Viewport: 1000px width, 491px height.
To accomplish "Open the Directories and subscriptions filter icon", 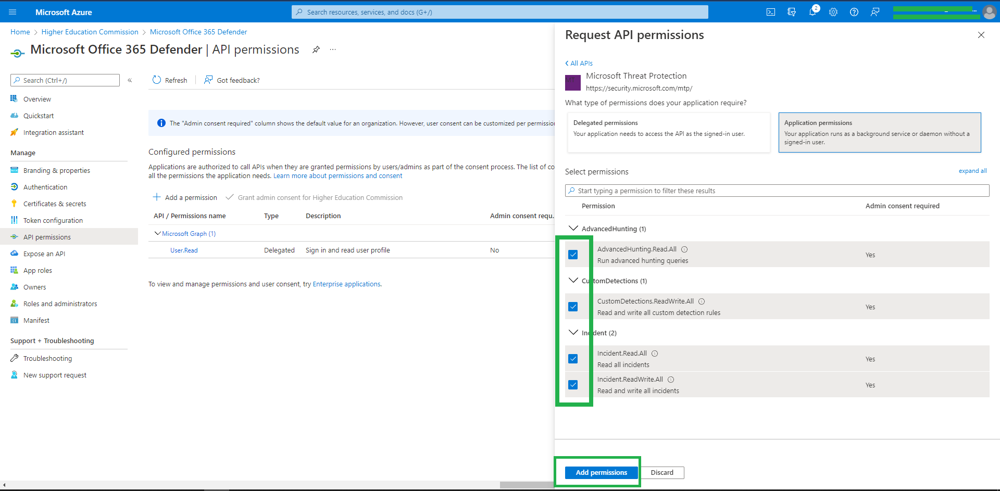I will [792, 12].
